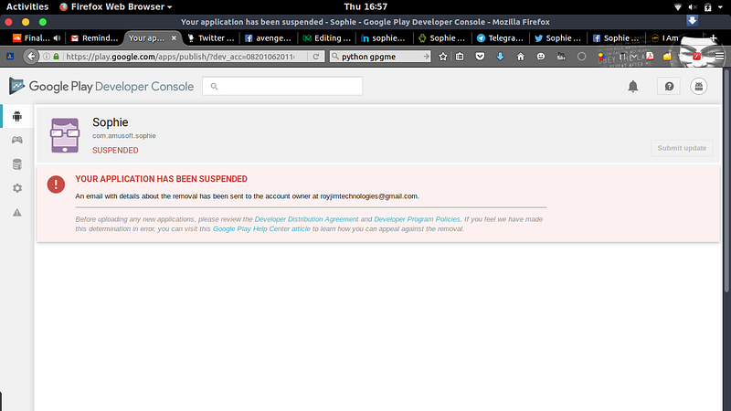This screenshot has width=731, height=411.
Task: Reload the page with the refresh icon
Action: [x=315, y=57]
